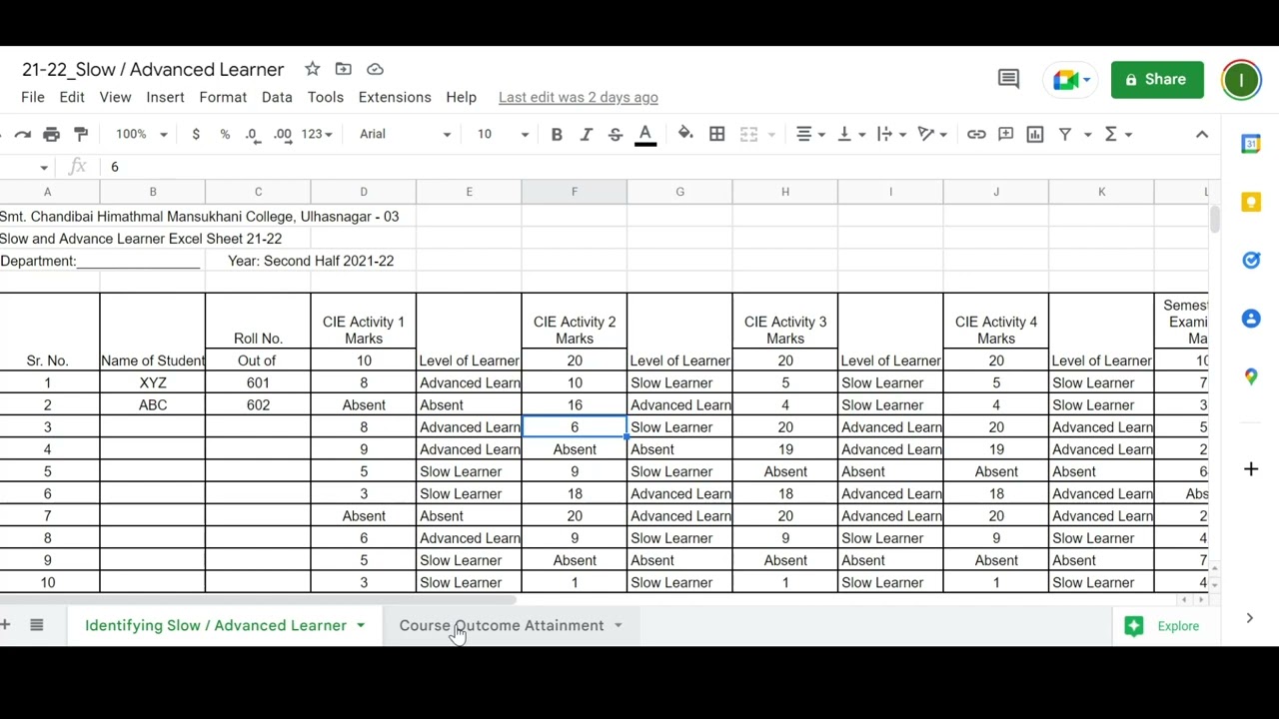Open the text color picker
This screenshot has width=1279, height=719.
click(x=645, y=134)
